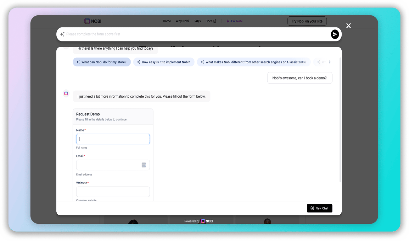
Task: Start a New Chat
Action: tap(320, 208)
